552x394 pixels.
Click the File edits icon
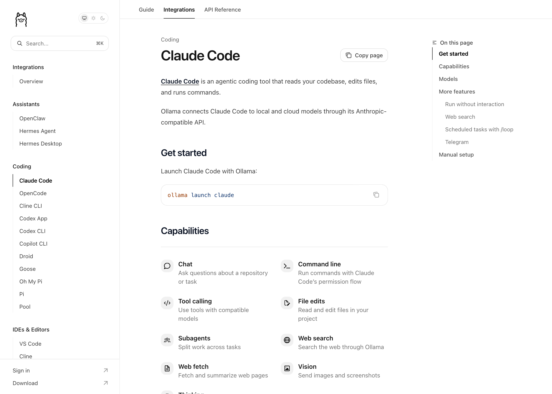[x=287, y=303]
